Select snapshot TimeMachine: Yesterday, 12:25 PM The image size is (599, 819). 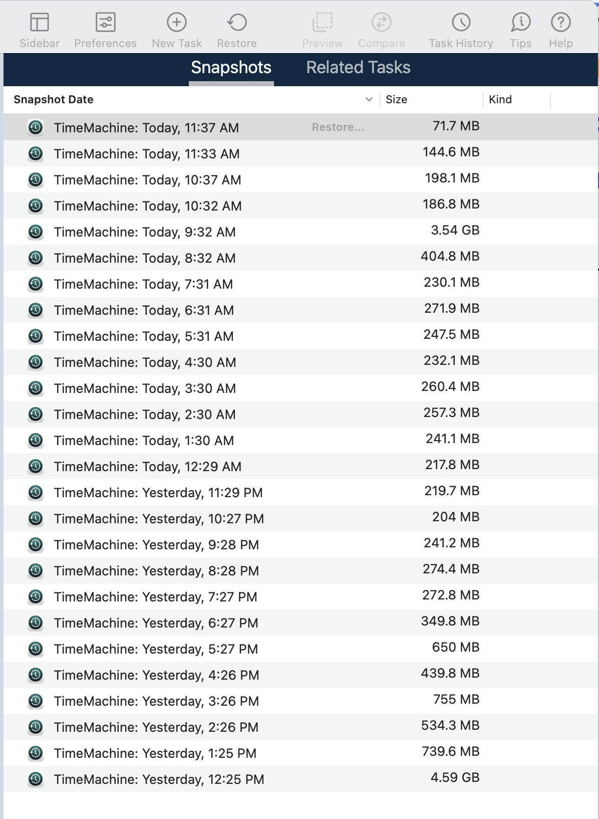[x=301, y=779]
